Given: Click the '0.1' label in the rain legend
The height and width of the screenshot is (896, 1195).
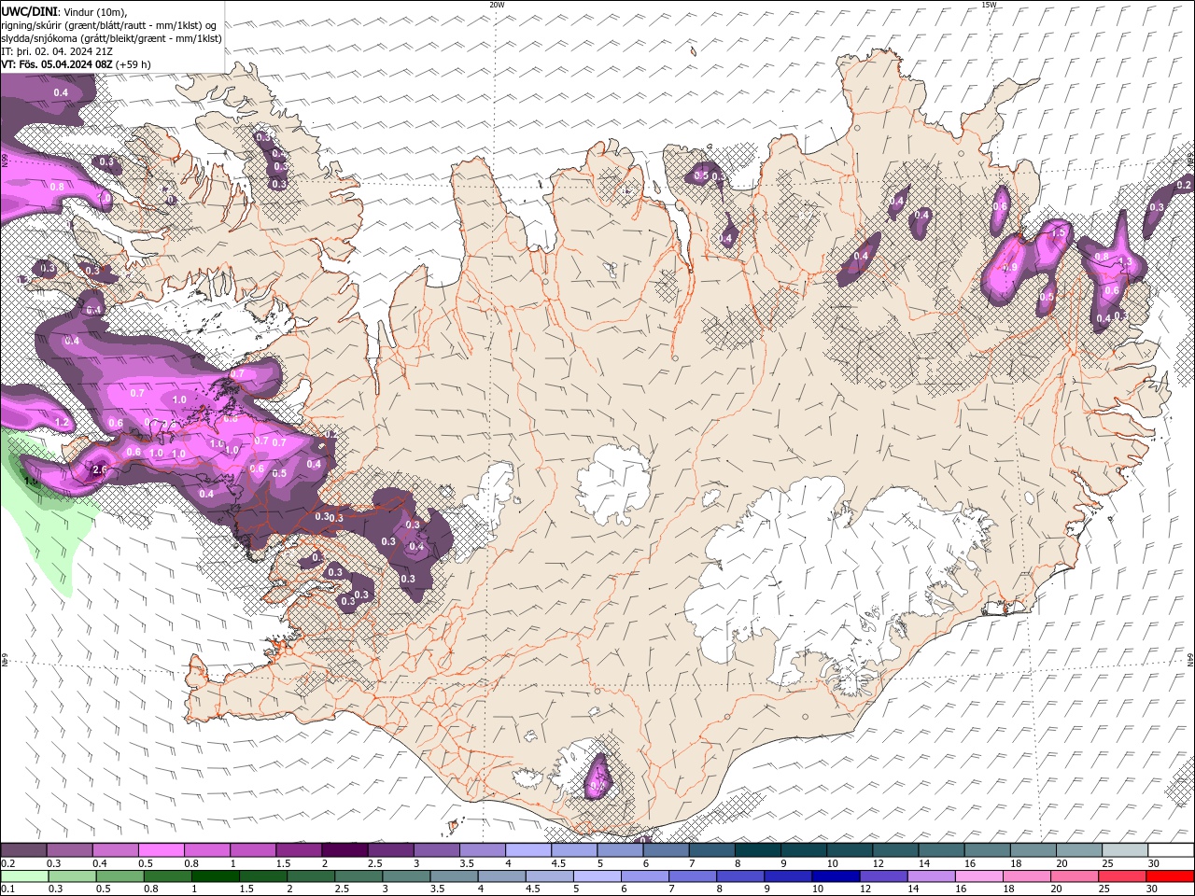Looking at the screenshot, I should click(8, 889).
